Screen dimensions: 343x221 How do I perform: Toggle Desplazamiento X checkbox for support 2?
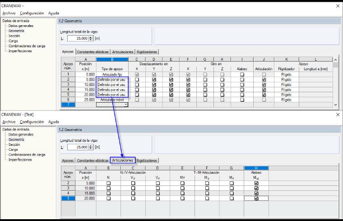(137, 79)
